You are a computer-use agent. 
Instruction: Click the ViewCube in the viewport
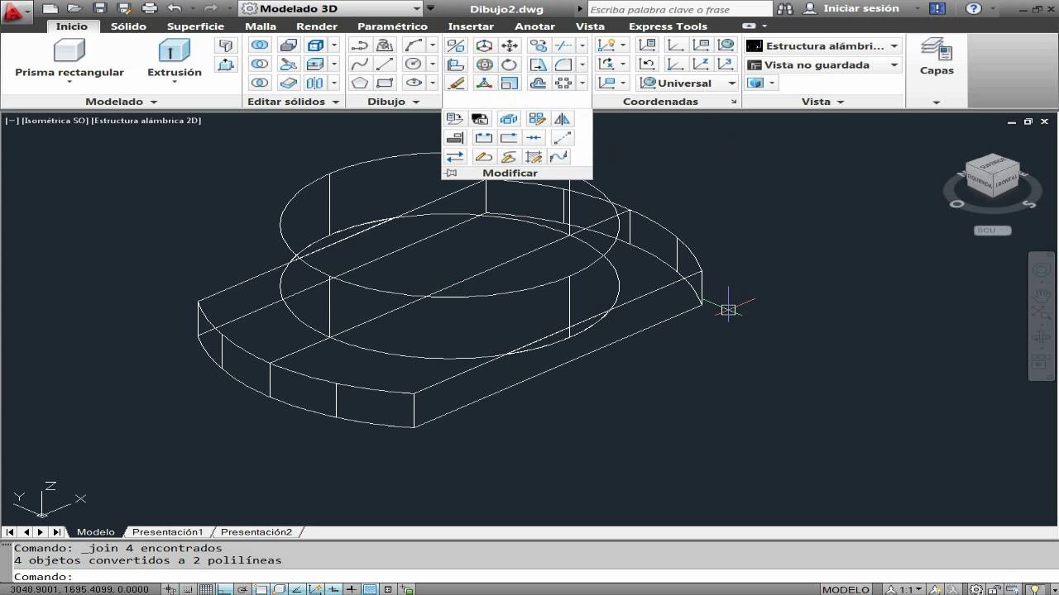point(993,175)
